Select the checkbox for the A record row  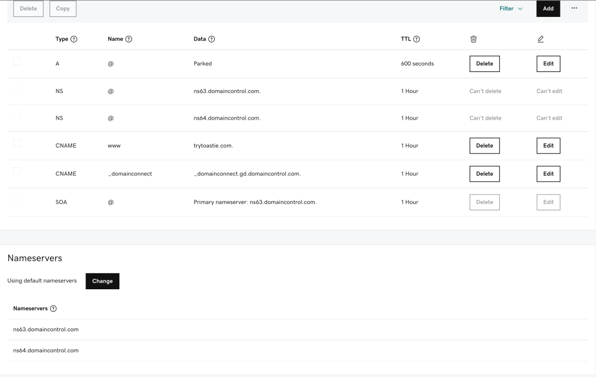tap(17, 61)
